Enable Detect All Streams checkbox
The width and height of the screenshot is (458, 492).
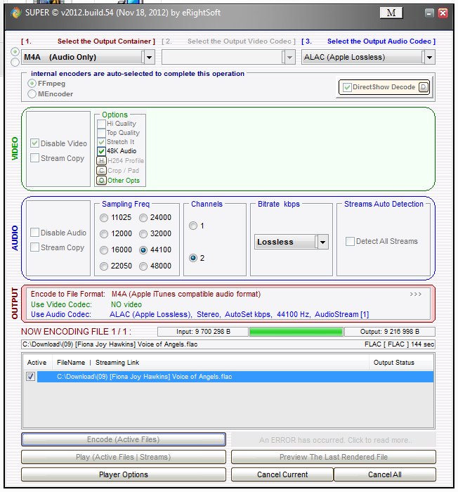(x=350, y=242)
